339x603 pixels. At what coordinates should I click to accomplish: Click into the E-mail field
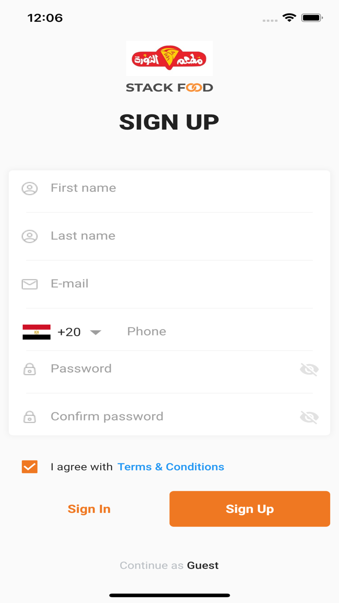pyautogui.click(x=179, y=284)
